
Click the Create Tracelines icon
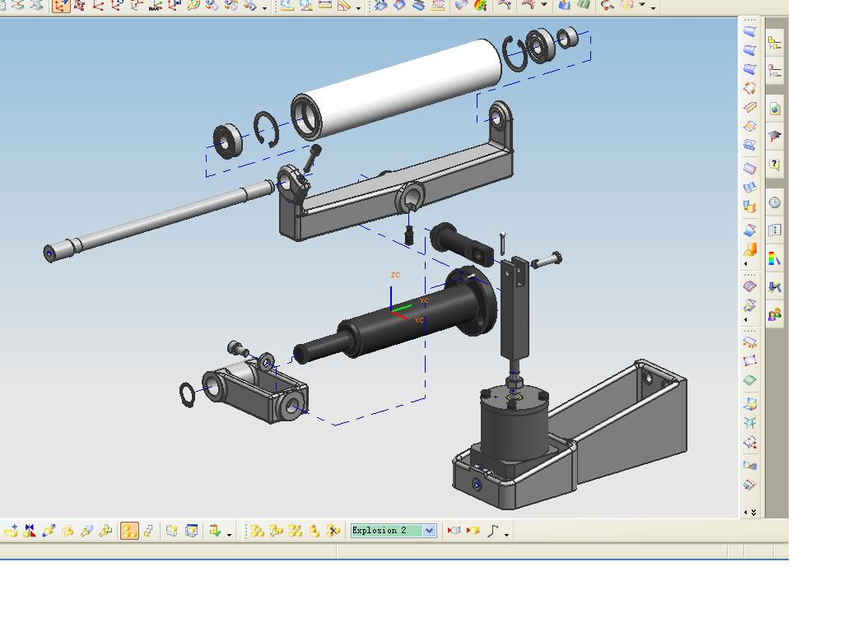pos(493,531)
